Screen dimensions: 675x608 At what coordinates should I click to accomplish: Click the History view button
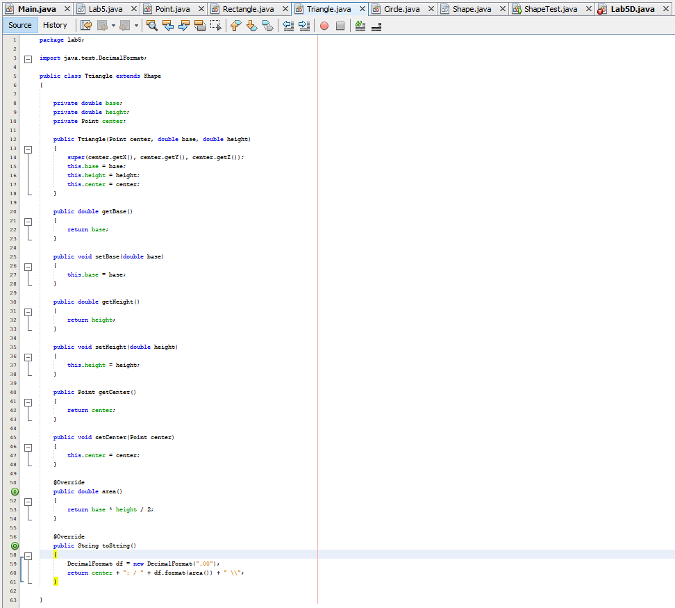[55, 24]
